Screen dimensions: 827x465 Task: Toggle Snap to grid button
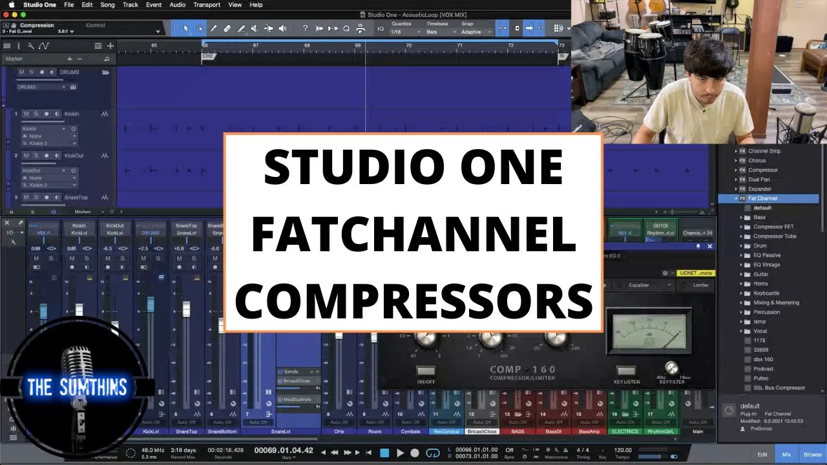click(503, 28)
